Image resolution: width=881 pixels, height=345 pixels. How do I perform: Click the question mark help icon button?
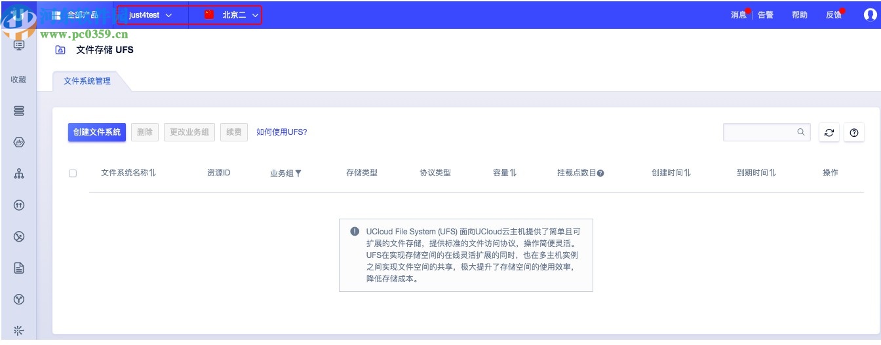(853, 132)
